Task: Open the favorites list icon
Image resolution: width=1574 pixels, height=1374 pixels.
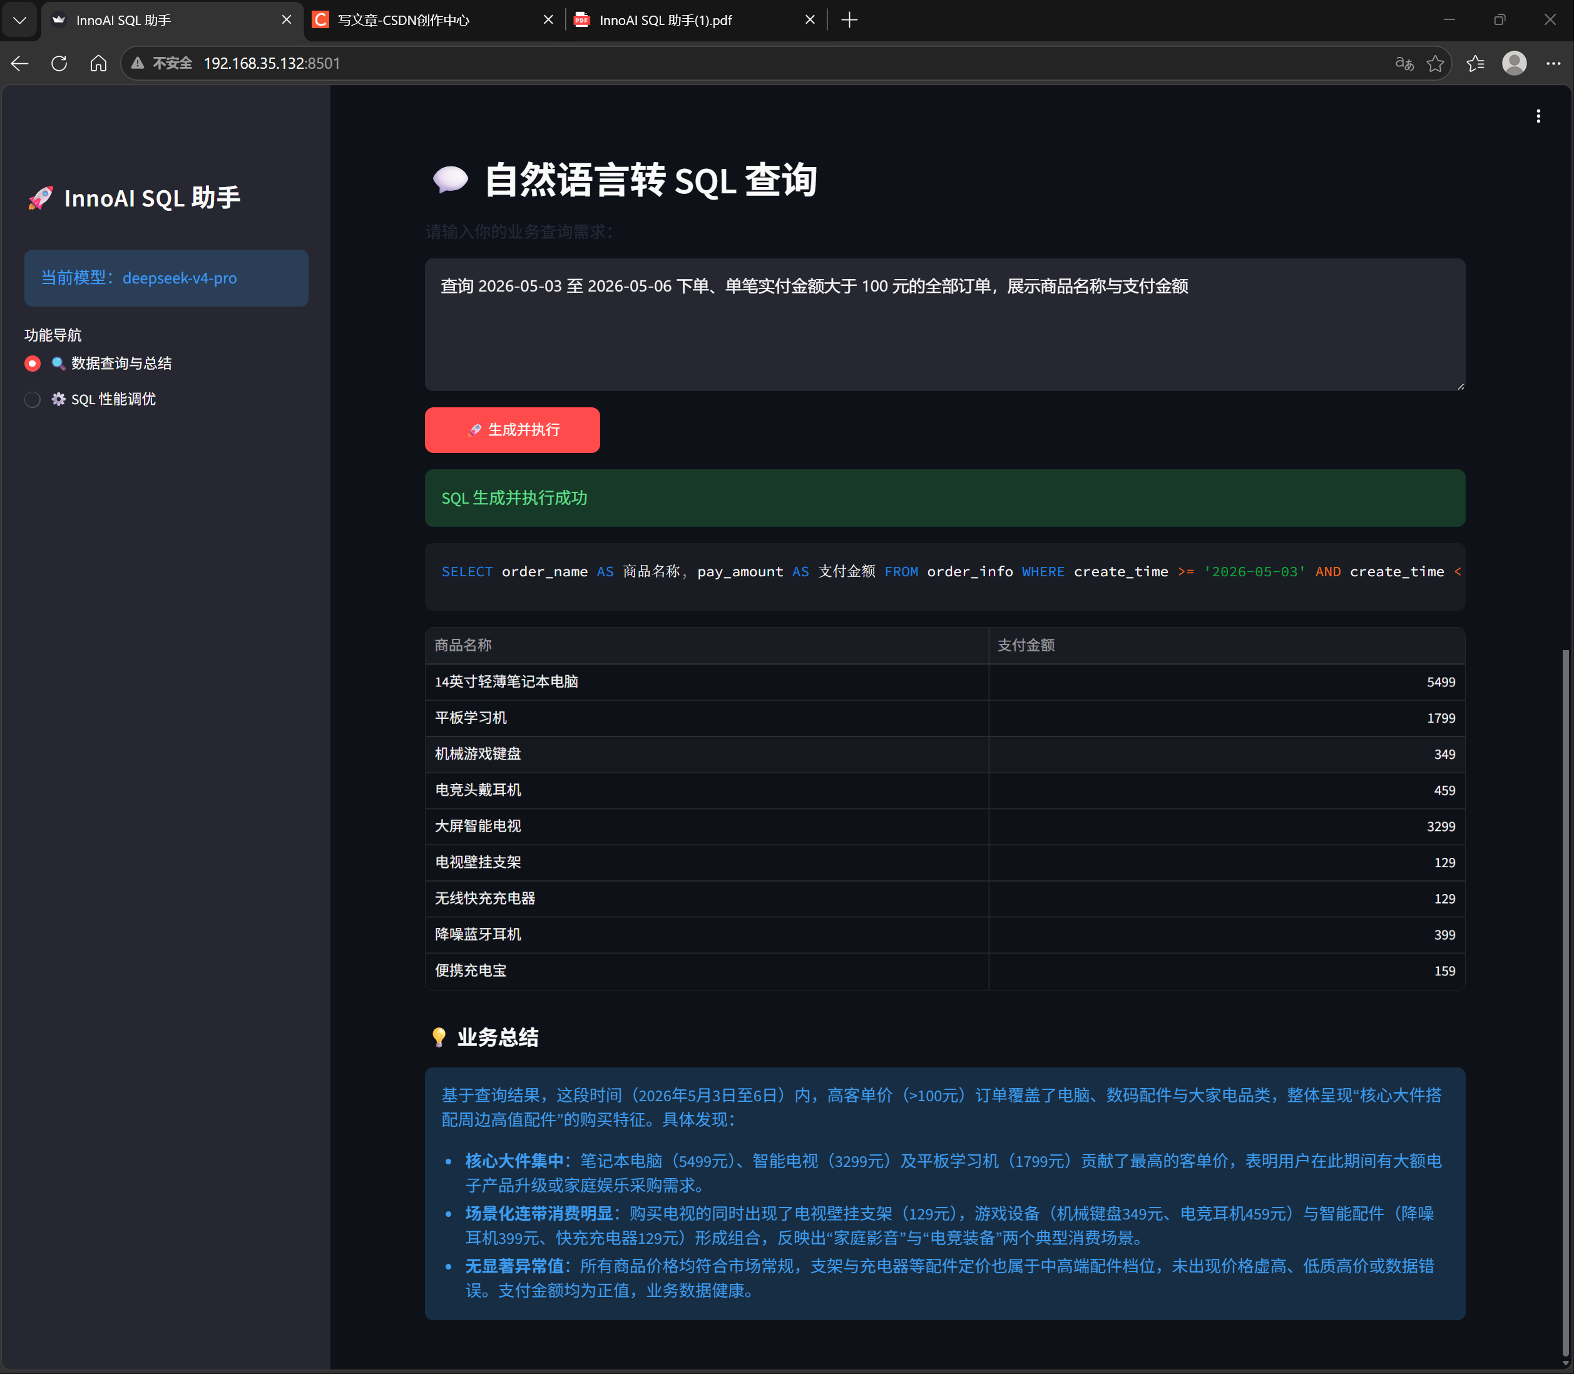Action: pos(1476,63)
